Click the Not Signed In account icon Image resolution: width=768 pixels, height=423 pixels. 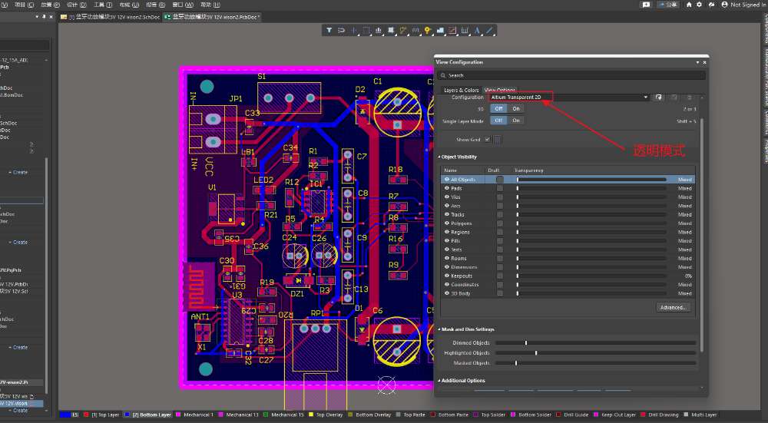point(724,5)
